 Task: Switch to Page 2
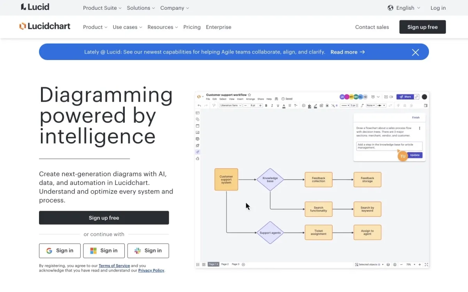point(225,264)
